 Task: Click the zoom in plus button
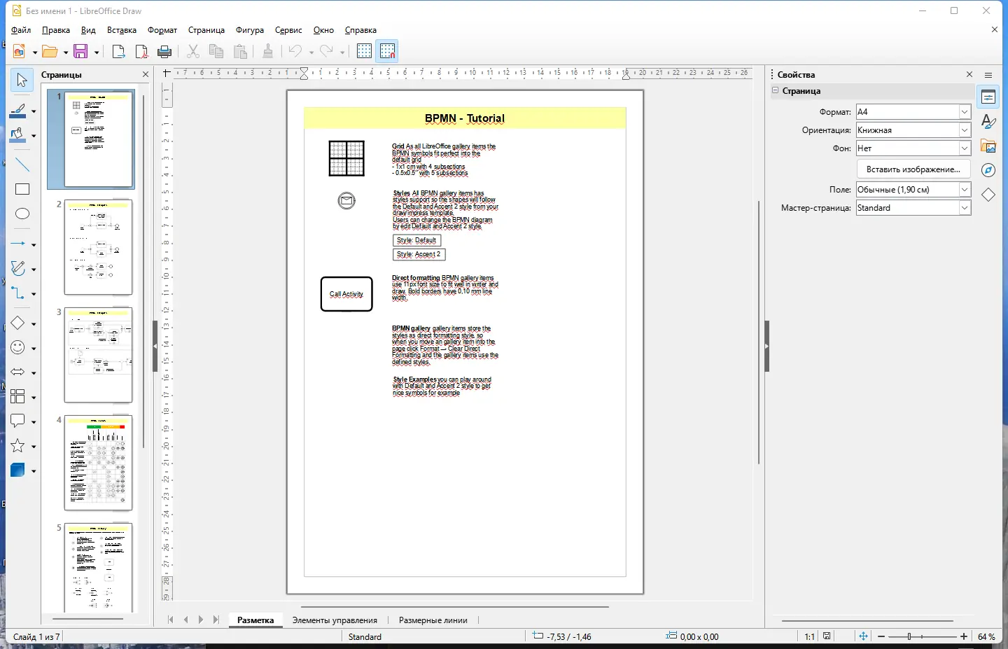click(x=964, y=636)
